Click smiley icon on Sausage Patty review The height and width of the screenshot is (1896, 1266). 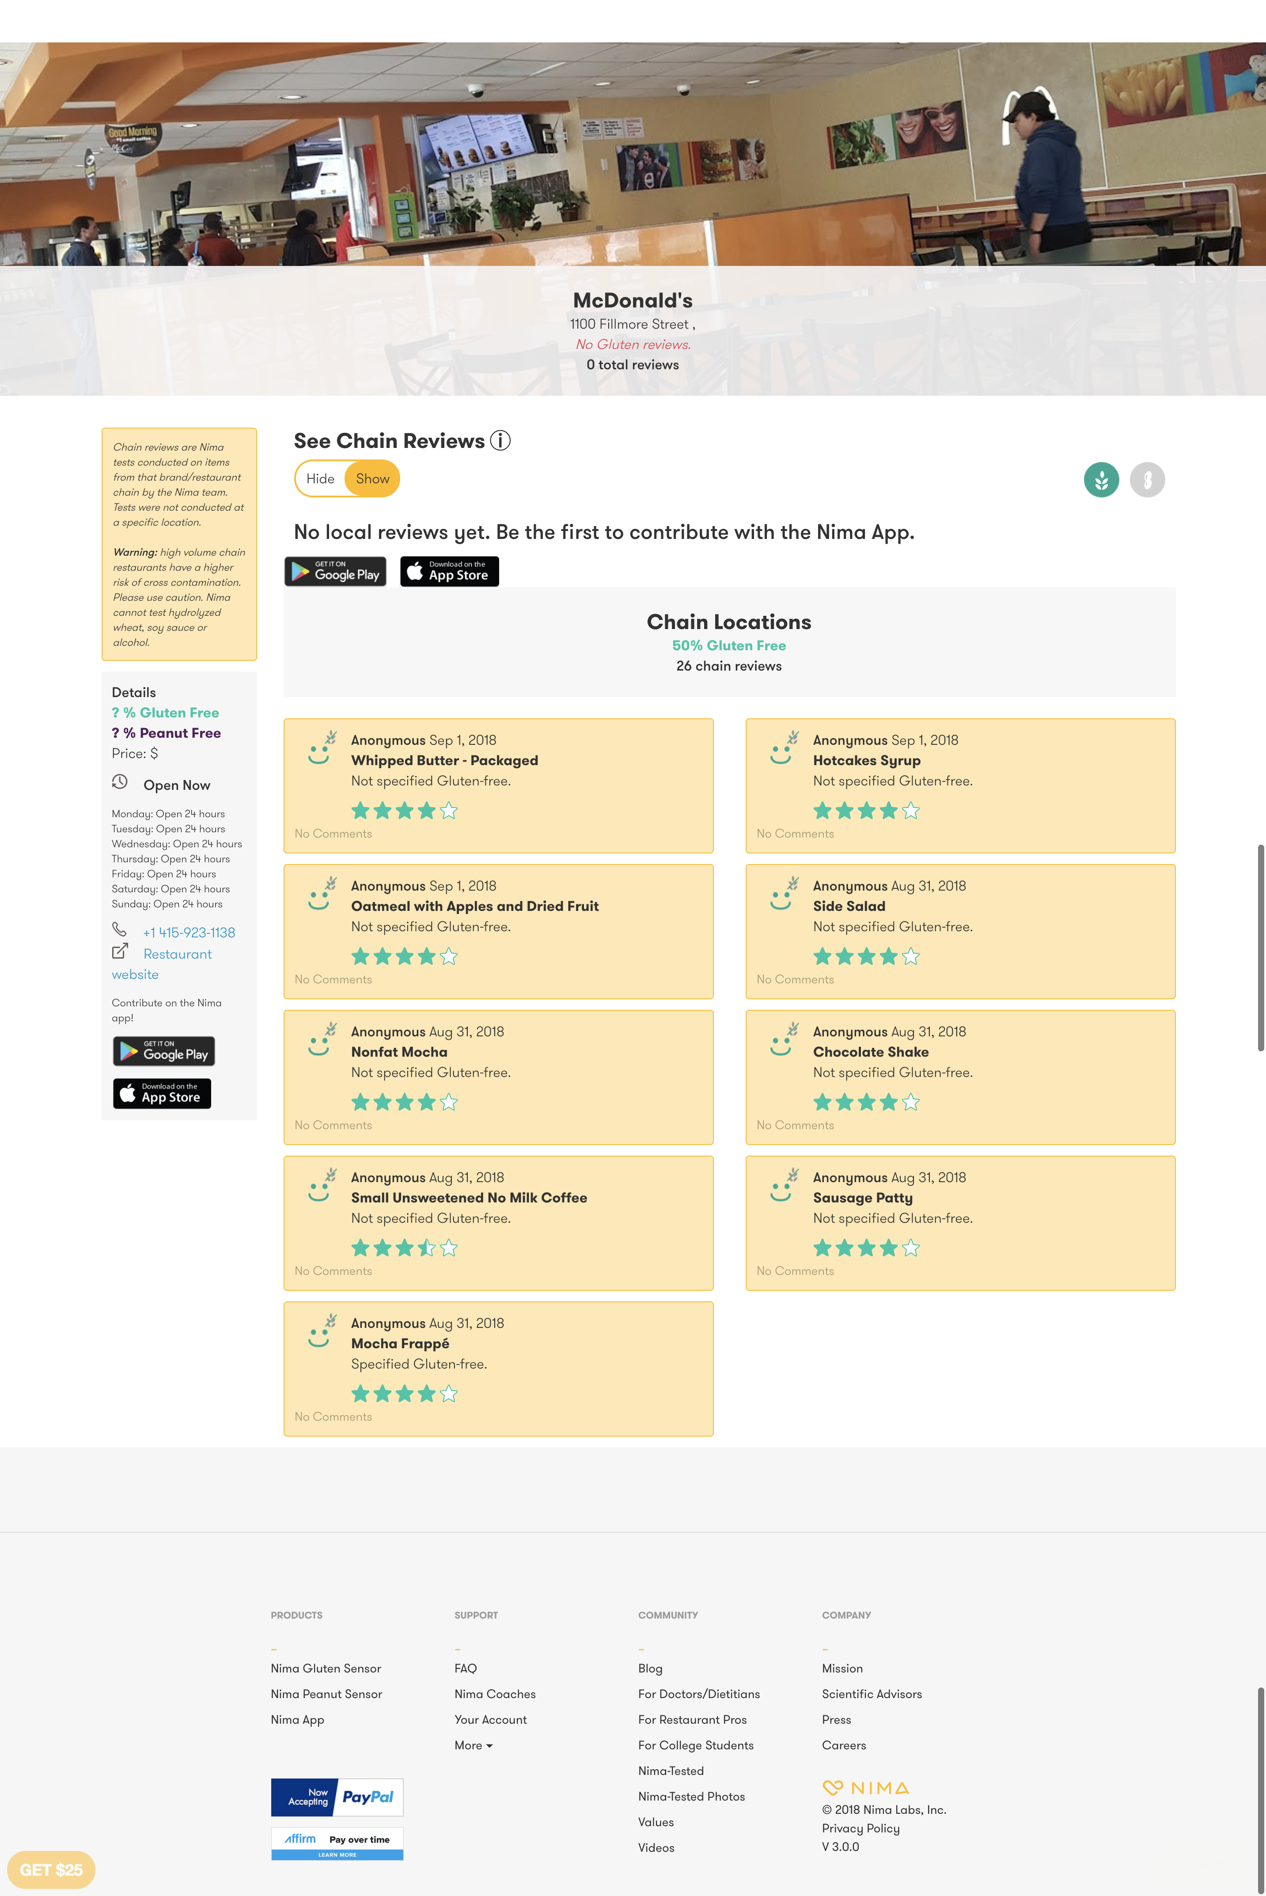784,1185
